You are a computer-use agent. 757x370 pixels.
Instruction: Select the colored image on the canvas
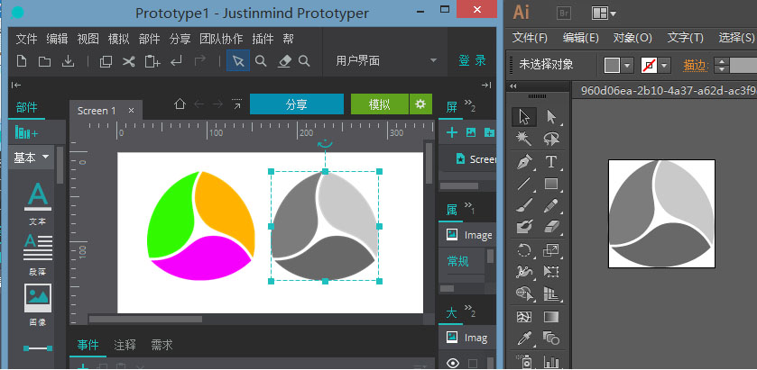(x=201, y=225)
